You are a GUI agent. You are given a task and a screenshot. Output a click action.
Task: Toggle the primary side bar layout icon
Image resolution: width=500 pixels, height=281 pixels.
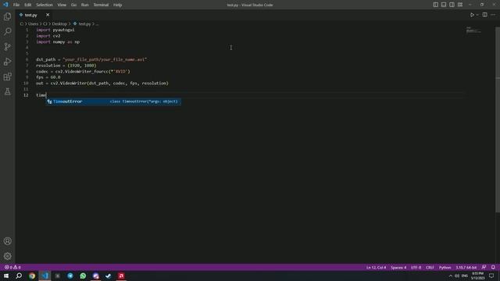[435, 5]
